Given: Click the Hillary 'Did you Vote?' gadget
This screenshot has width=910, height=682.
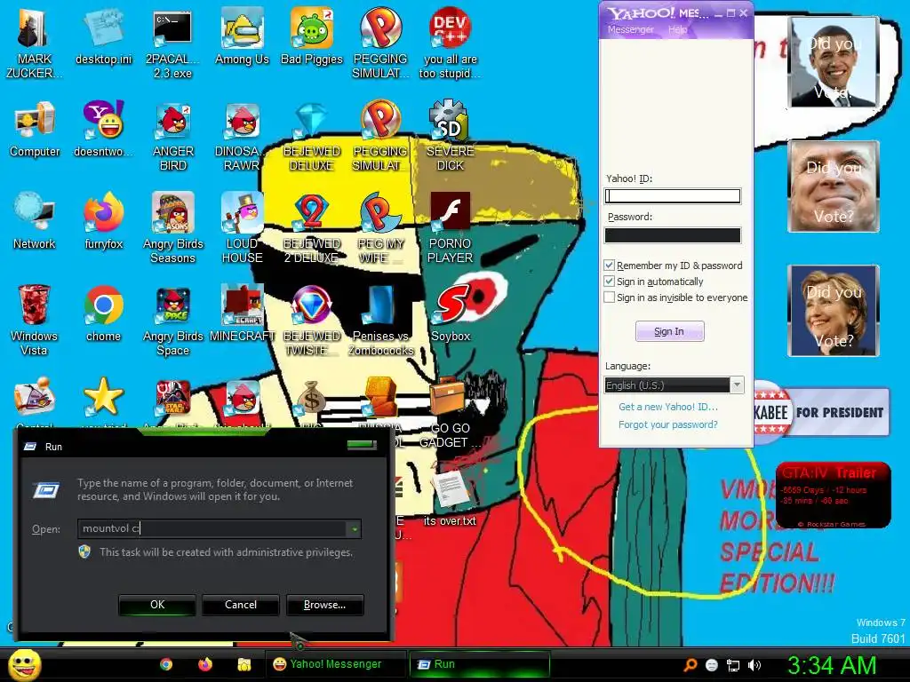Looking at the screenshot, I should point(834,311).
